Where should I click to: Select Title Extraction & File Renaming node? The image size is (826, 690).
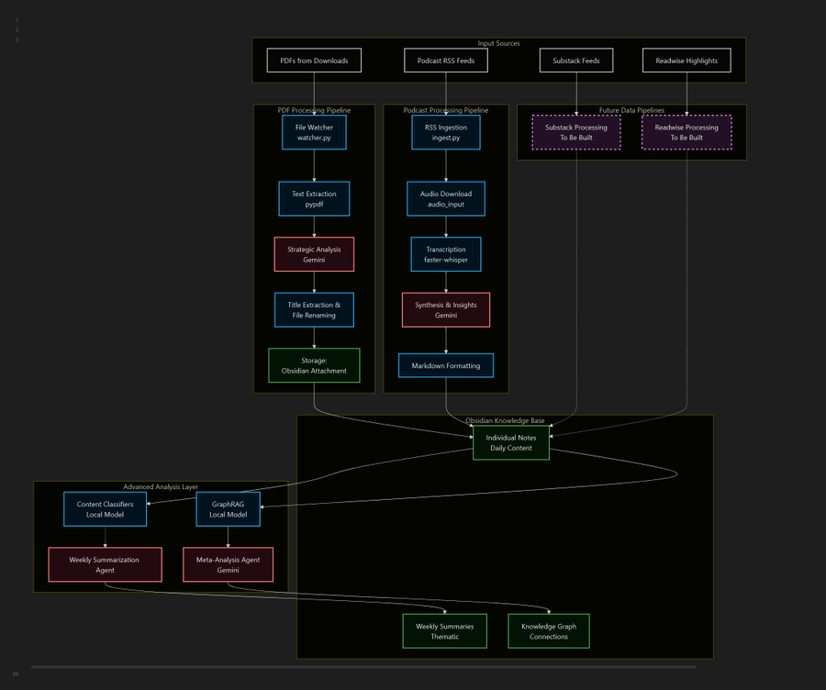coord(314,310)
